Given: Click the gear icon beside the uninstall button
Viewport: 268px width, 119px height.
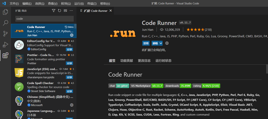Looking at the screenshot, I should pyautogui.click(x=167, y=43).
